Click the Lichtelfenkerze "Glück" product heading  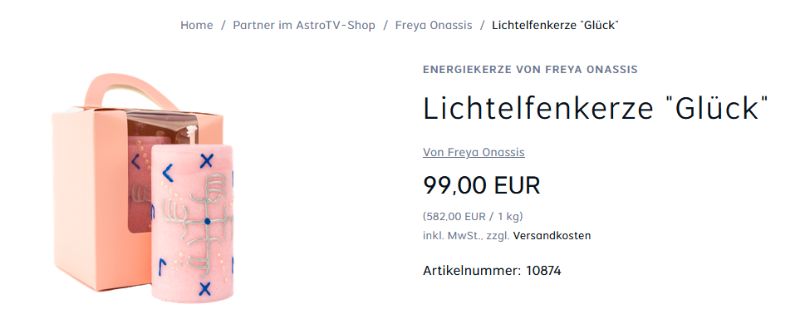[x=596, y=109]
